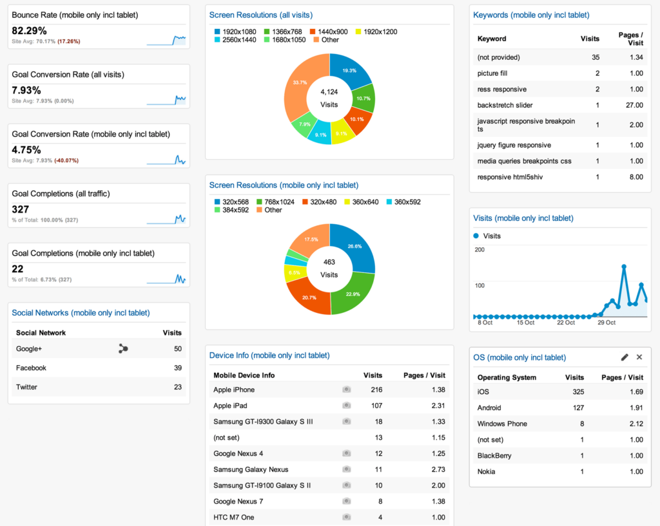Click the camera icon beside Samsung Galaxy Nexus
The width and height of the screenshot is (660, 526).
[x=346, y=469]
